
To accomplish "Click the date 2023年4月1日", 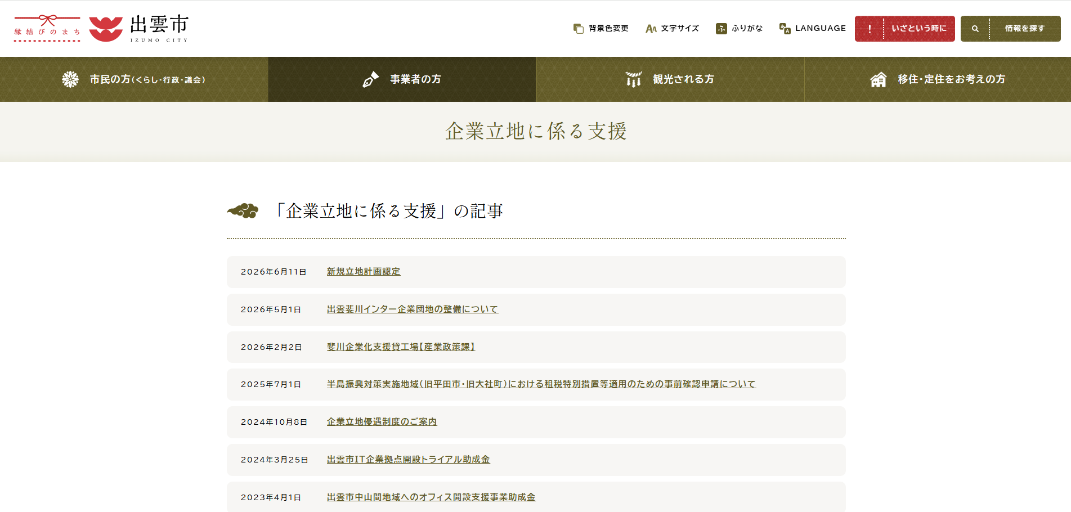I will tap(271, 497).
